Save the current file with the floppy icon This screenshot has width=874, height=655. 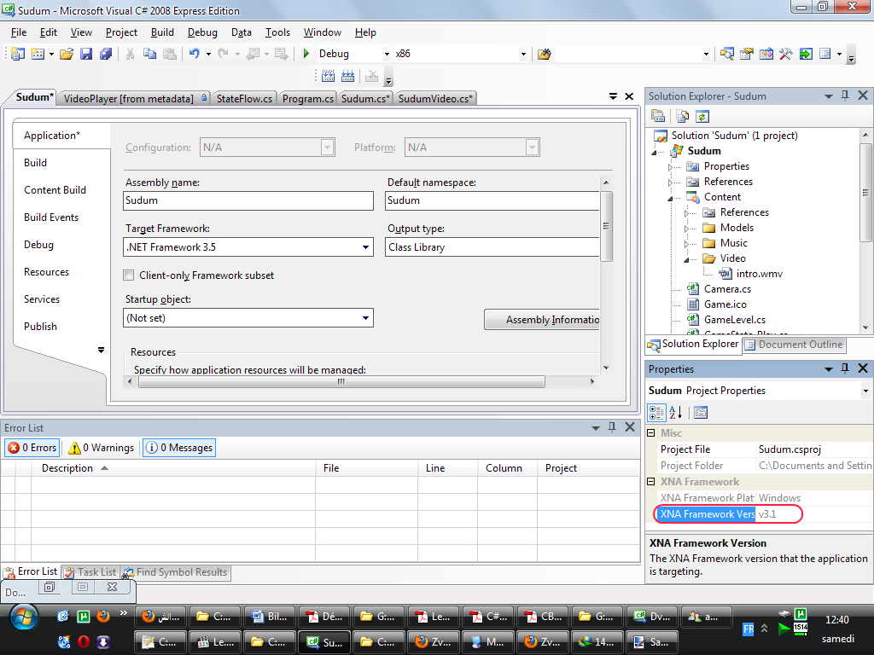pos(86,54)
